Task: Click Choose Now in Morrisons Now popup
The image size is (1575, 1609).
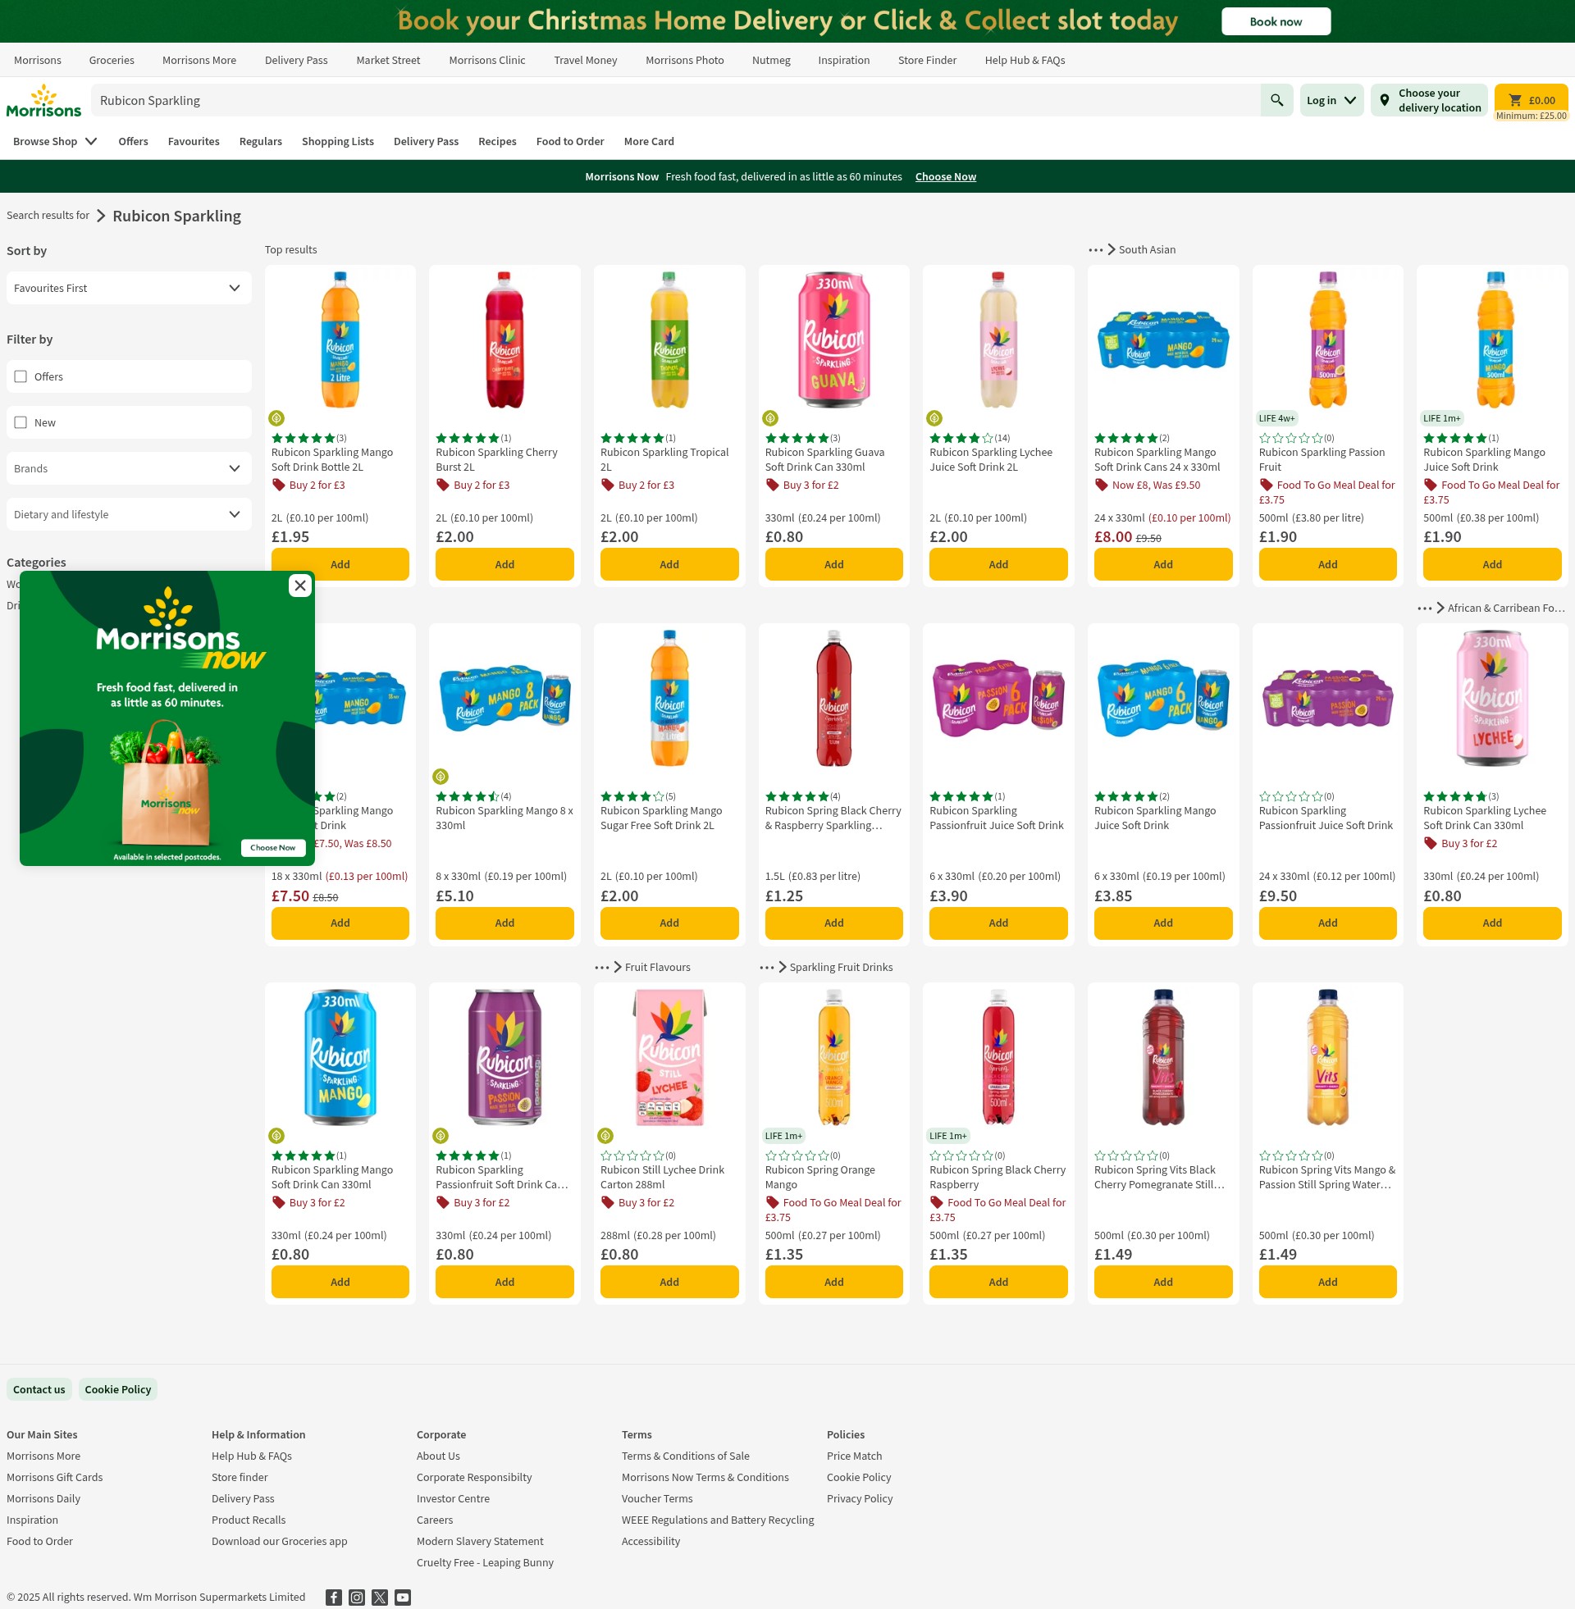Action: pyautogui.click(x=272, y=847)
